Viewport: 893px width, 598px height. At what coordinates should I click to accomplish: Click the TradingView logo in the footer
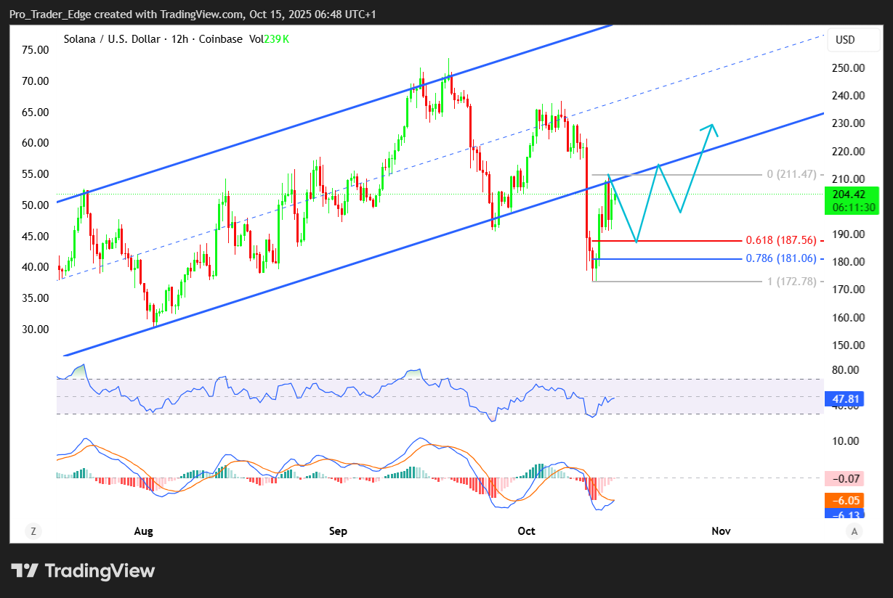[83, 570]
